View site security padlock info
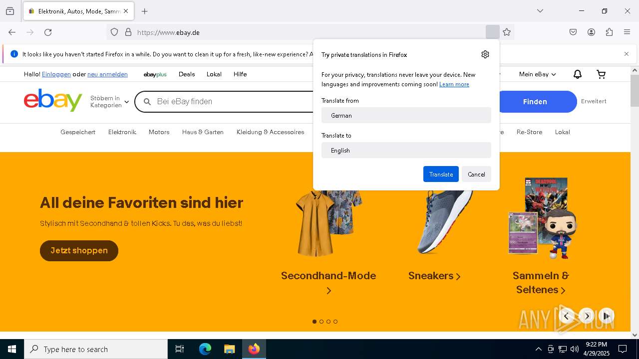Screen dimensions: 639x359 click(x=128, y=32)
